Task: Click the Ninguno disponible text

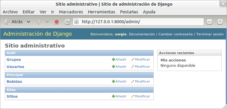Action: coord(178,66)
